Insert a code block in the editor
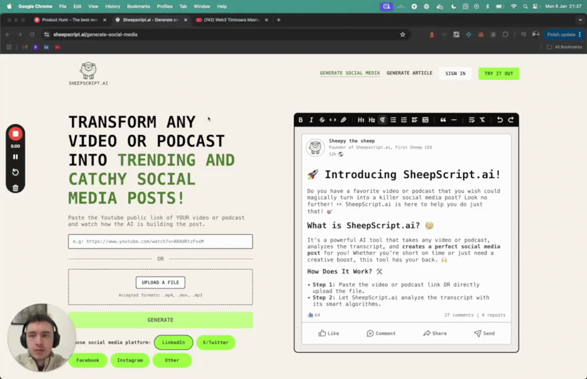This screenshot has height=379, width=587. [x=425, y=120]
